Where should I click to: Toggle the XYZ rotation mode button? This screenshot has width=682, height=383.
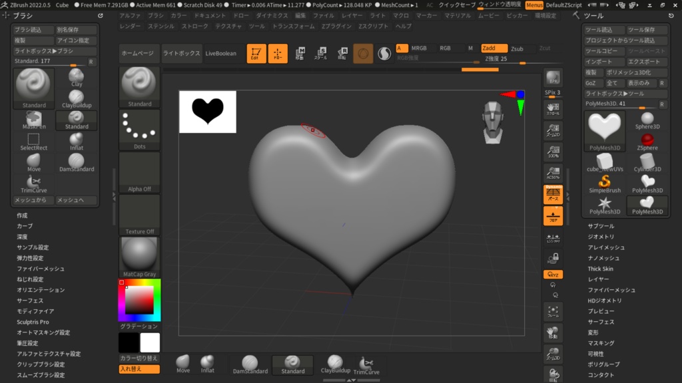click(553, 275)
